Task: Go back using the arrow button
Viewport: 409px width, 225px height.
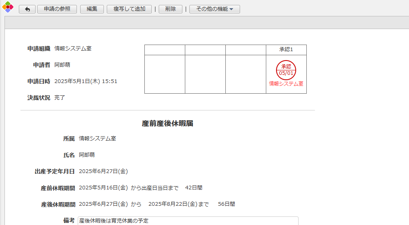Action: [x=27, y=9]
